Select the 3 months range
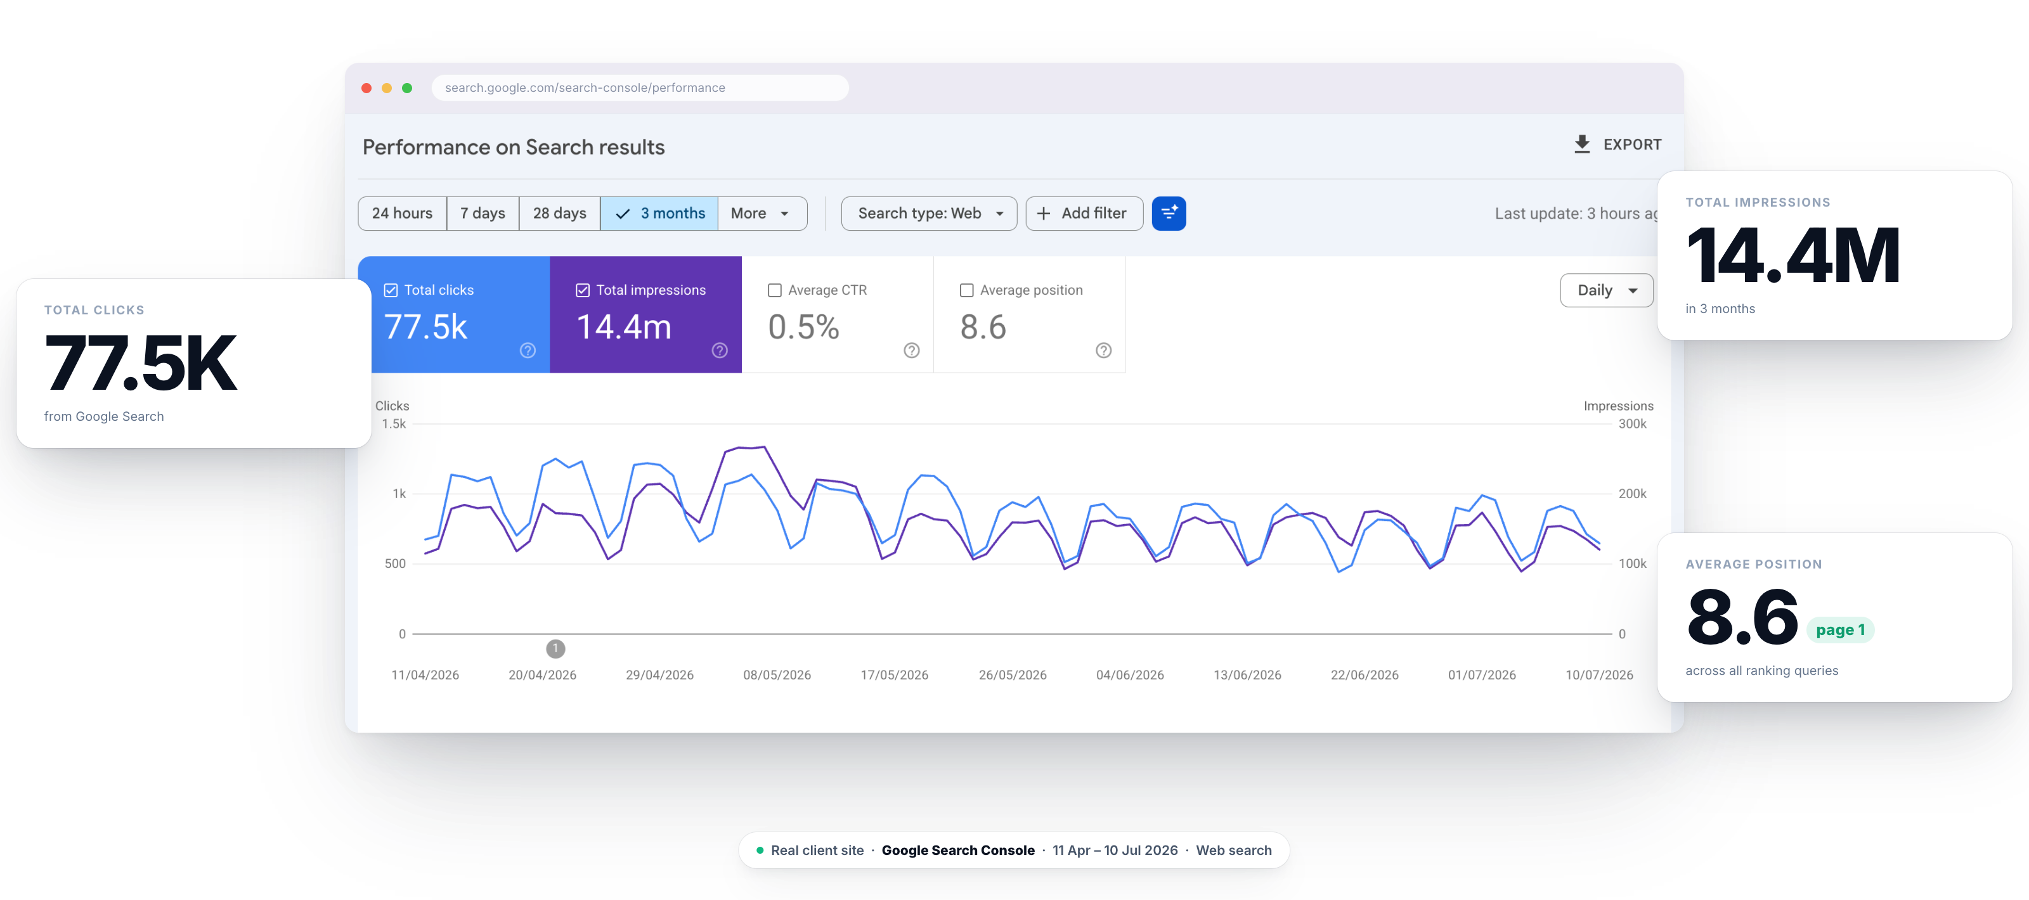This screenshot has width=2029, height=900. [x=659, y=214]
